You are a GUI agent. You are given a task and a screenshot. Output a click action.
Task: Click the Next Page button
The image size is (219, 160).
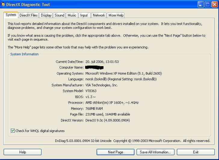(116, 152)
